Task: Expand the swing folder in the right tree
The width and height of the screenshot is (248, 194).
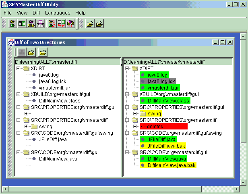Action: [135, 114]
